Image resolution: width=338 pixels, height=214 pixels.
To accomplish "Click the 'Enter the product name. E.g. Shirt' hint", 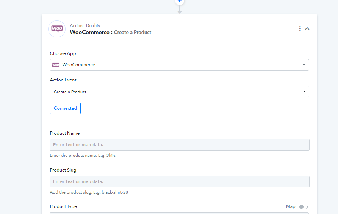I will tap(83, 156).
